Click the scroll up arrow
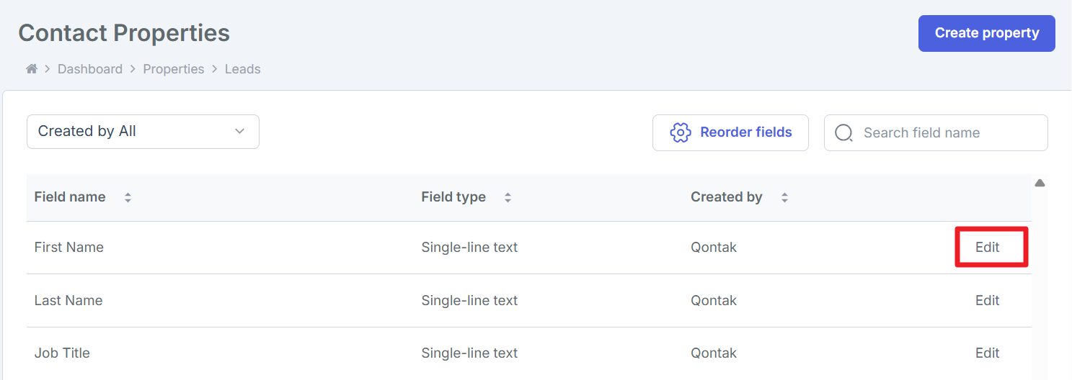The image size is (1072, 380). [1040, 184]
